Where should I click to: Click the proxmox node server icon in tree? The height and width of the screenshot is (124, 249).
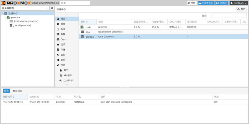pyautogui.click(x=8, y=18)
